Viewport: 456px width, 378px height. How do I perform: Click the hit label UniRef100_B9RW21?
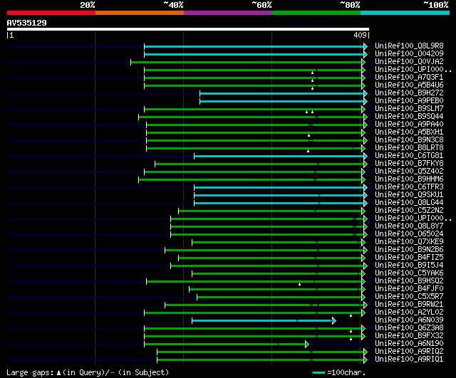(x=409, y=305)
